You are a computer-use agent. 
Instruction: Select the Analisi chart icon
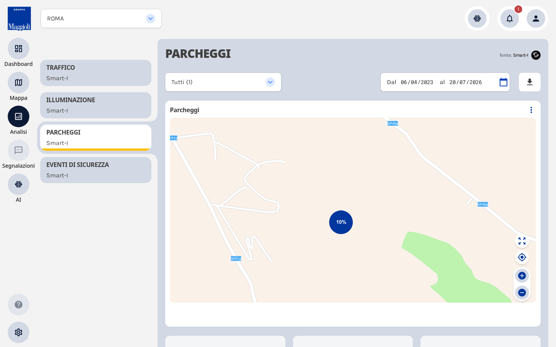pos(19,116)
